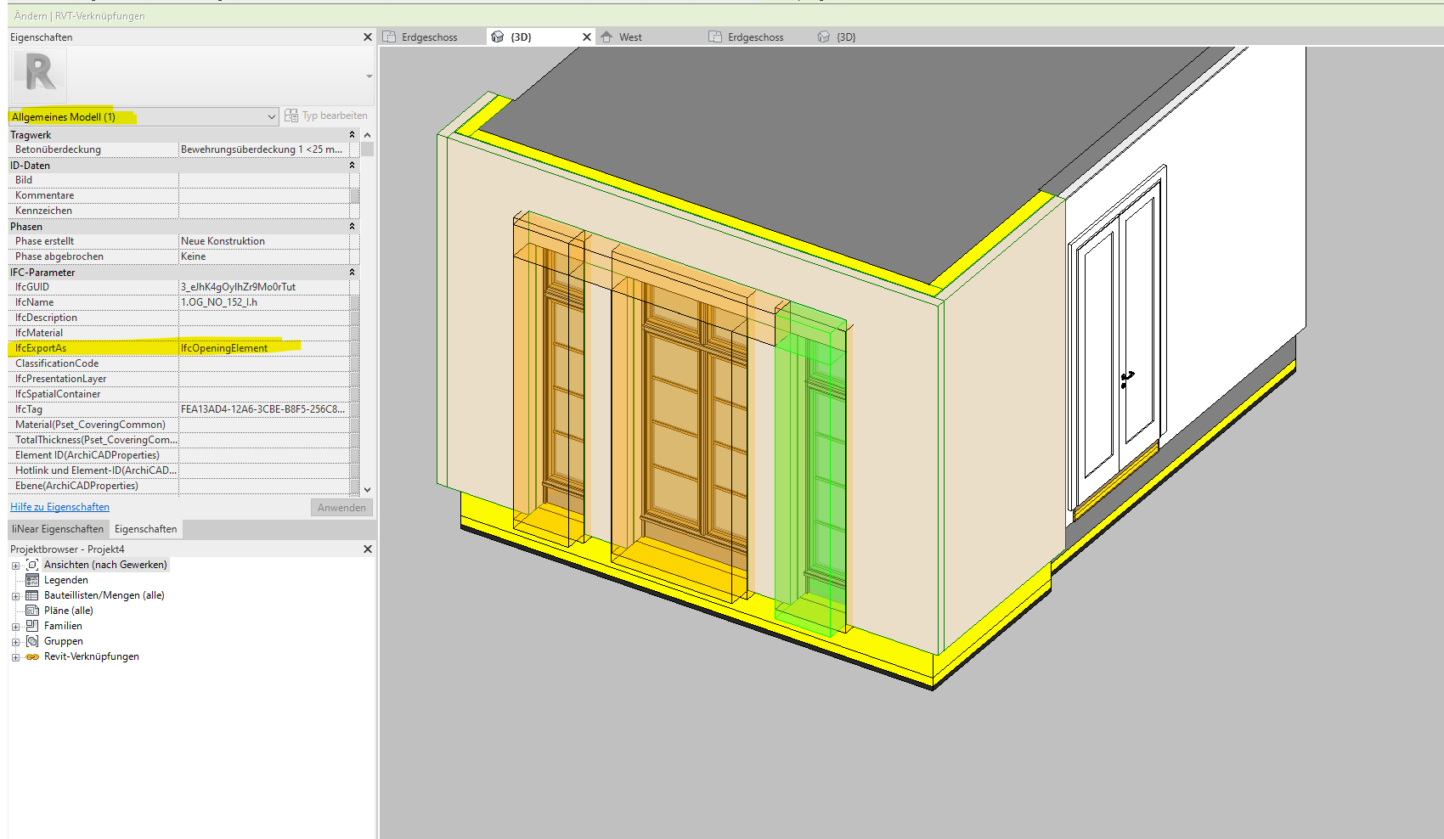Image resolution: width=1444 pixels, height=839 pixels.
Task: Select the Gruppen icon in Projektbrowser
Action: tap(31, 641)
